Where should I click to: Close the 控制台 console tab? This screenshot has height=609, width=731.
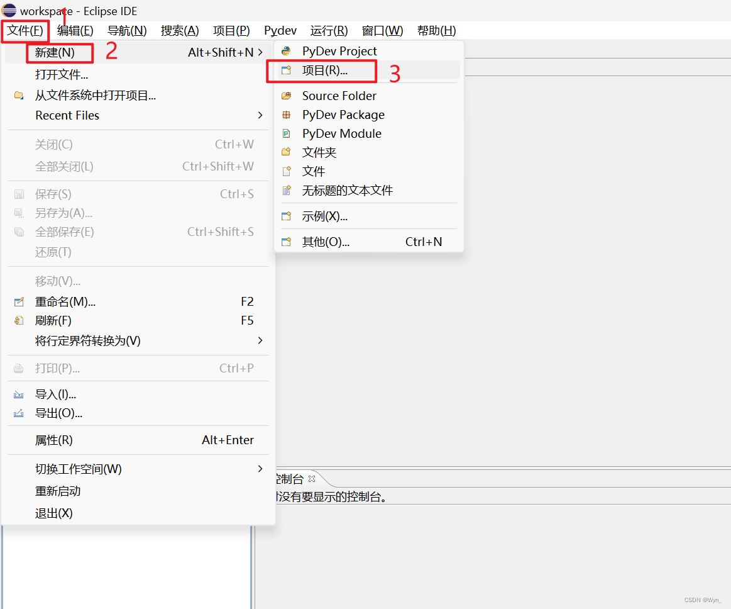[312, 479]
